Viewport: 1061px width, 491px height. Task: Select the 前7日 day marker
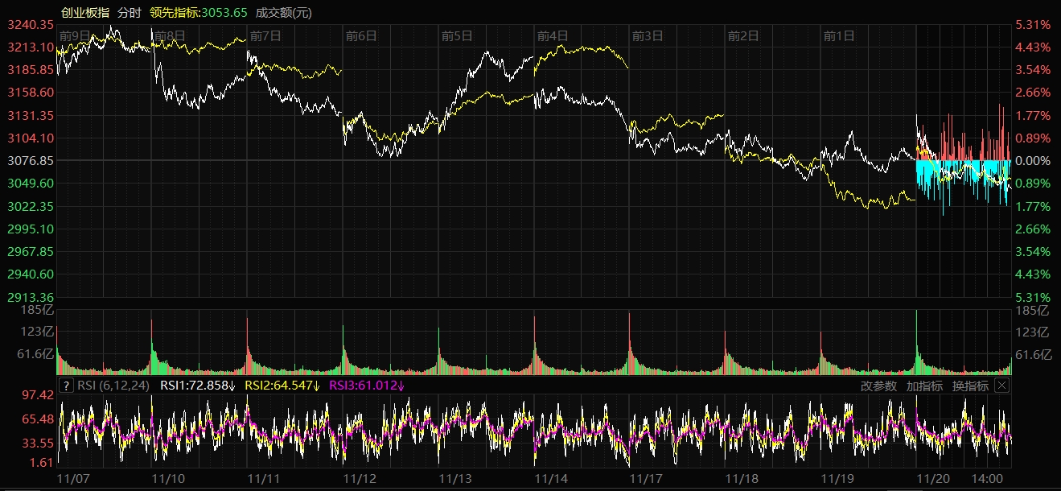tap(265, 35)
